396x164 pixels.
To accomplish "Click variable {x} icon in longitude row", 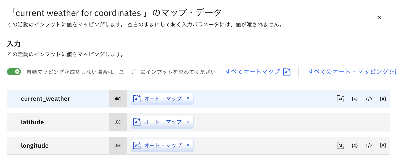I will (355, 146).
